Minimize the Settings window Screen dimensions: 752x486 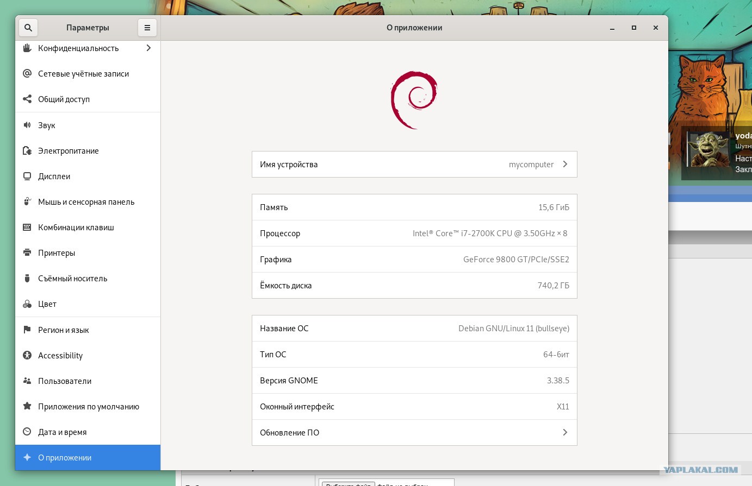point(612,28)
